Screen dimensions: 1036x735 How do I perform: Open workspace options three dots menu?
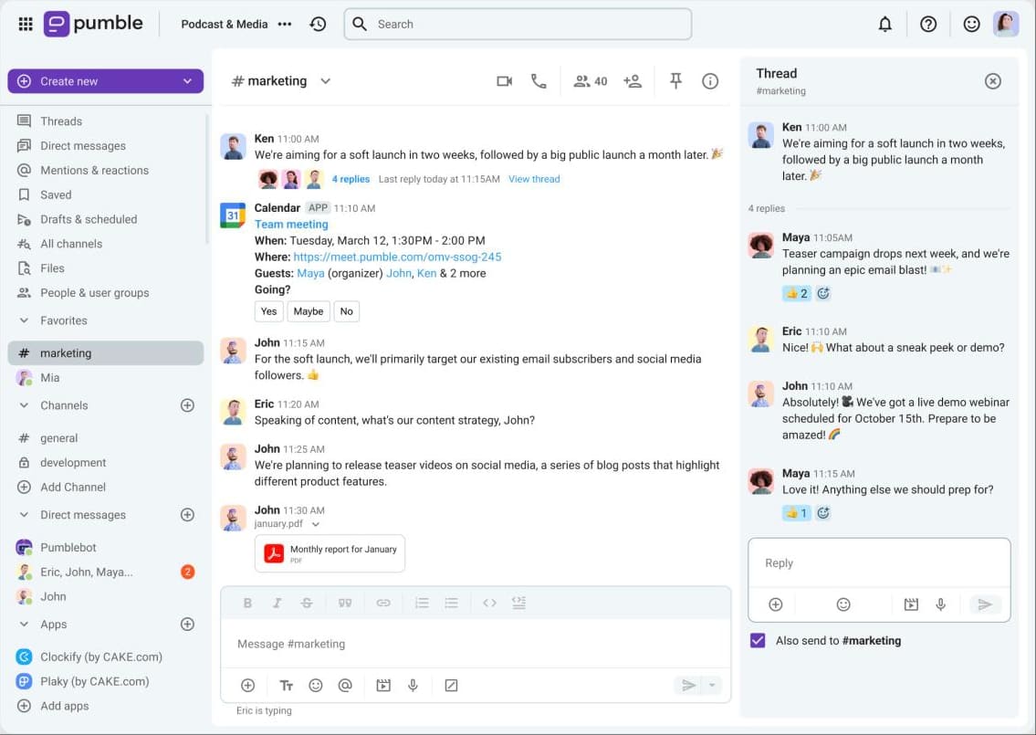pos(285,25)
